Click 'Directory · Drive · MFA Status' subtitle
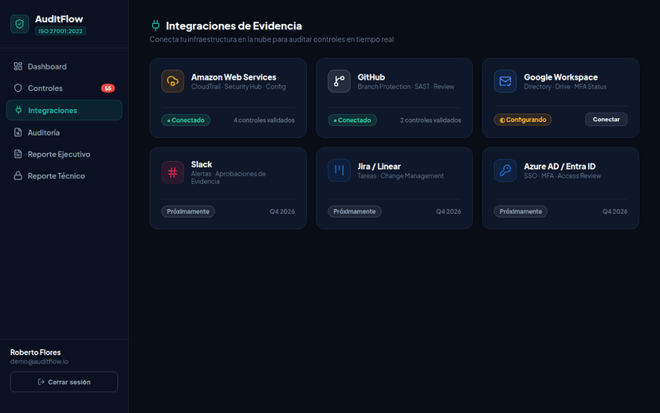 [565, 87]
